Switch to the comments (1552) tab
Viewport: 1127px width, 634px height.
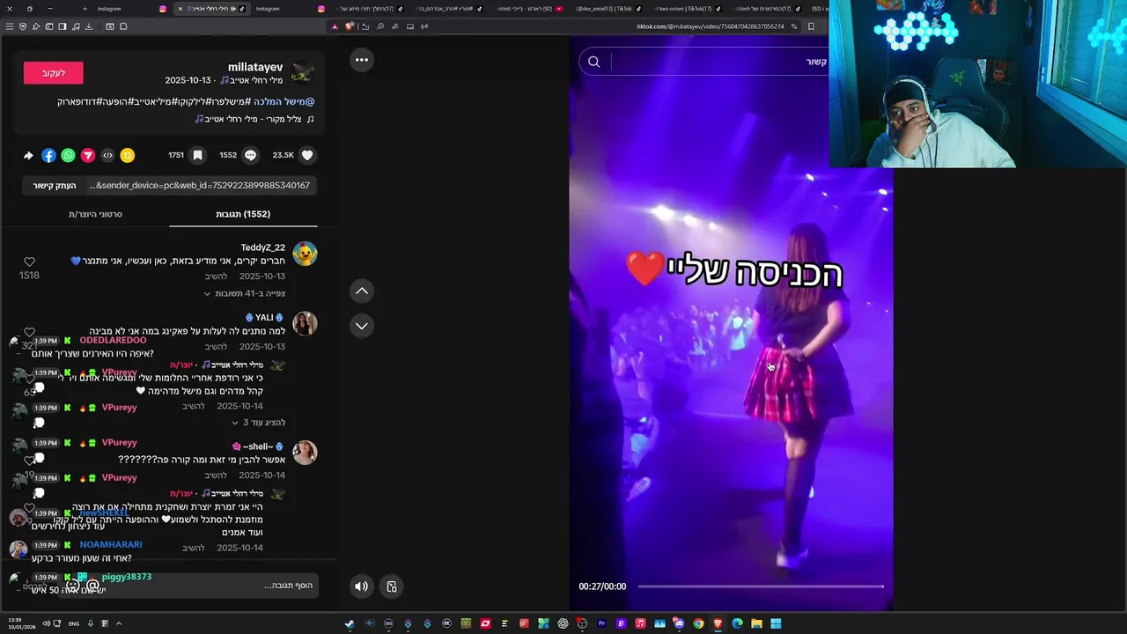(x=243, y=214)
